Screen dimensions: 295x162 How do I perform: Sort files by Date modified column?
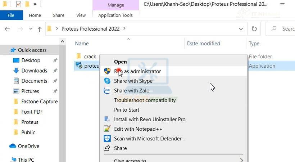tap(204, 44)
